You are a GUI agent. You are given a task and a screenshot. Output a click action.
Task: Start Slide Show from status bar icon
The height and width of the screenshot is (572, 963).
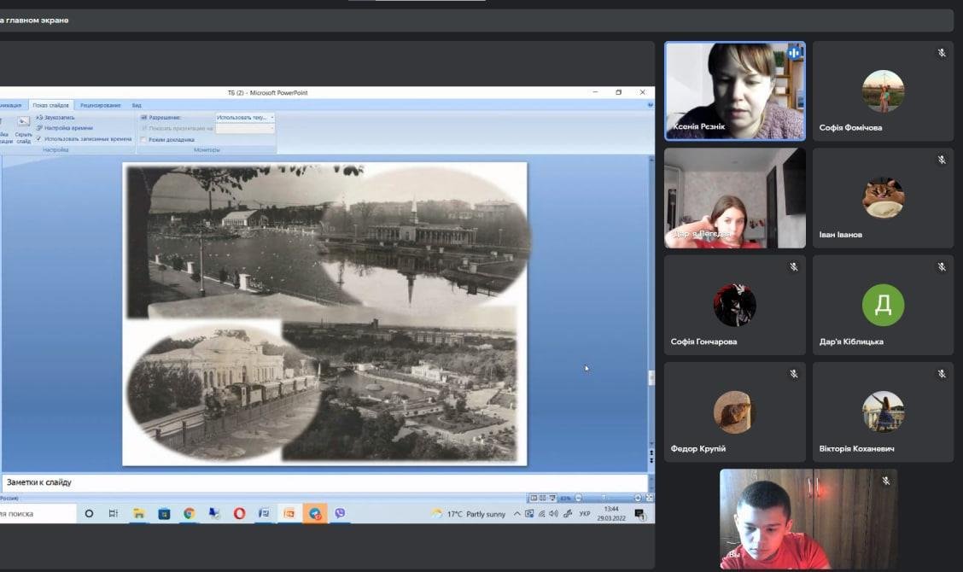tap(552, 498)
